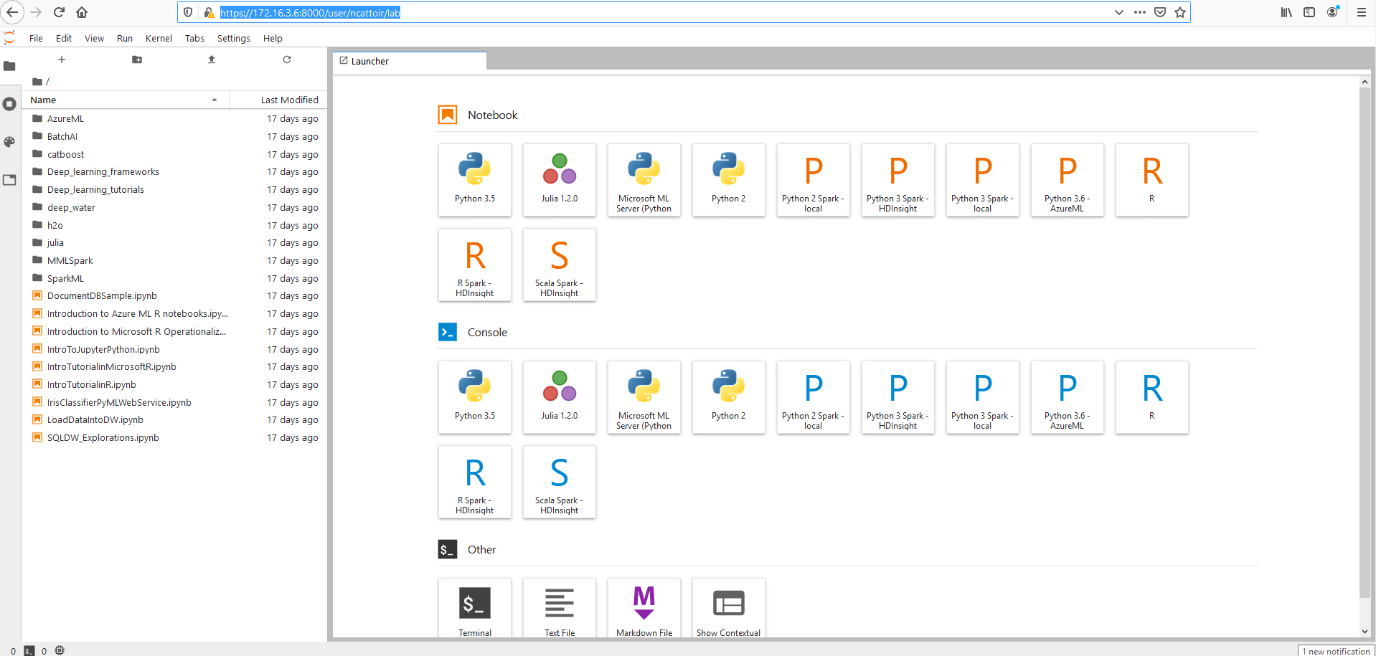Screen dimensions: 1376x656
Task: Open Python 2 Spark local console
Action: point(813,397)
